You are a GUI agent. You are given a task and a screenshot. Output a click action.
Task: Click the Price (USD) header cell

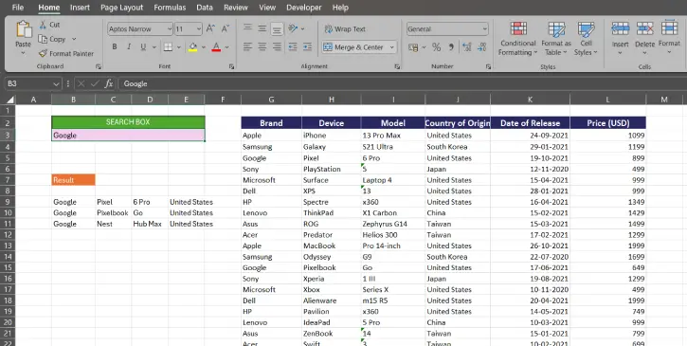tap(607, 123)
